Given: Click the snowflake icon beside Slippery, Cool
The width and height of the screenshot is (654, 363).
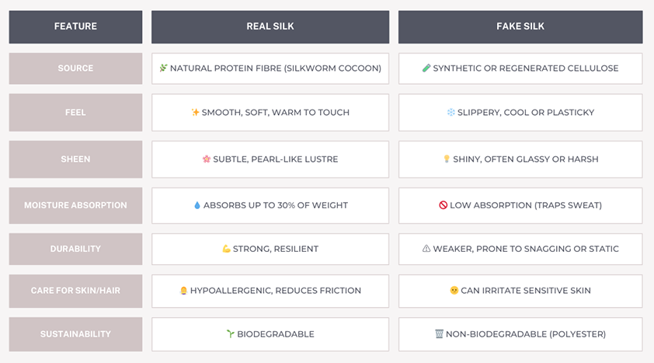Looking at the screenshot, I should click(x=450, y=112).
